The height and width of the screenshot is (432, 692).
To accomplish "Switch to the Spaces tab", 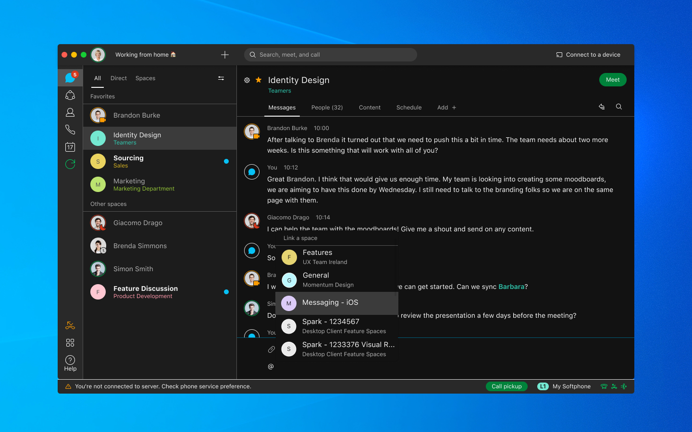I will point(146,78).
